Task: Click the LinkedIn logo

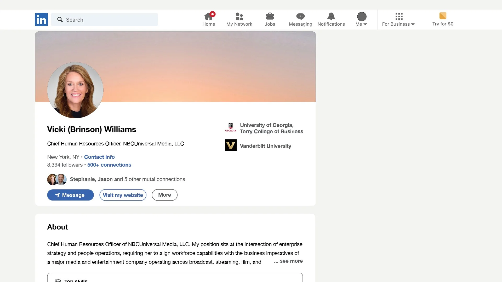Action: 41,20
